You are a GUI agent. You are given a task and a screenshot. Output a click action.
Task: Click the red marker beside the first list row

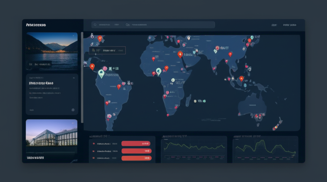pyautogui.click(x=94, y=144)
